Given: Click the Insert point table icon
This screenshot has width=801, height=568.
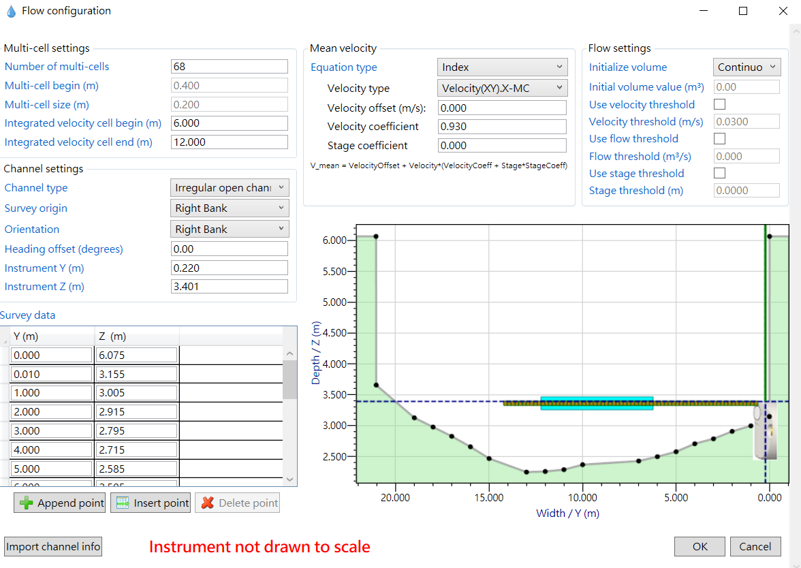Looking at the screenshot, I should pyautogui.click(x=123, y=503).
